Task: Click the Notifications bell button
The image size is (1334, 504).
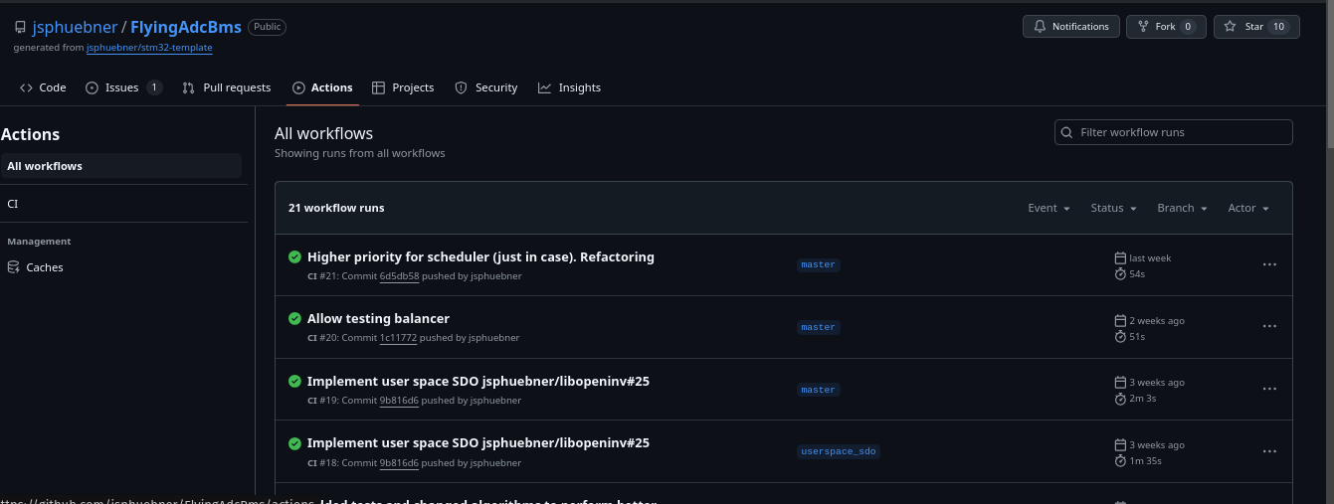Action: pos(1070,27)
